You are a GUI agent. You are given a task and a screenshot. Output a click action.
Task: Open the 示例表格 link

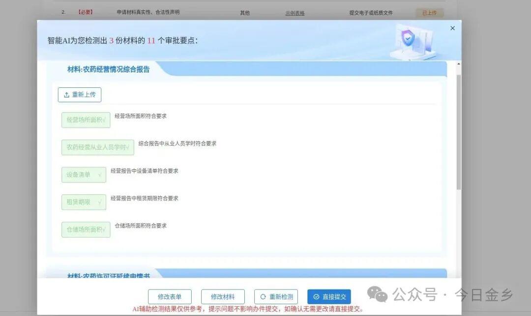click(295, 13)
